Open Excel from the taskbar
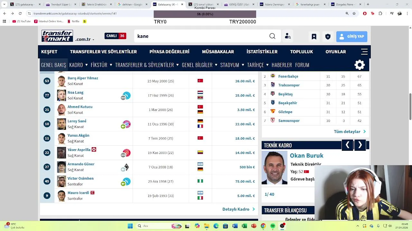 244,226
